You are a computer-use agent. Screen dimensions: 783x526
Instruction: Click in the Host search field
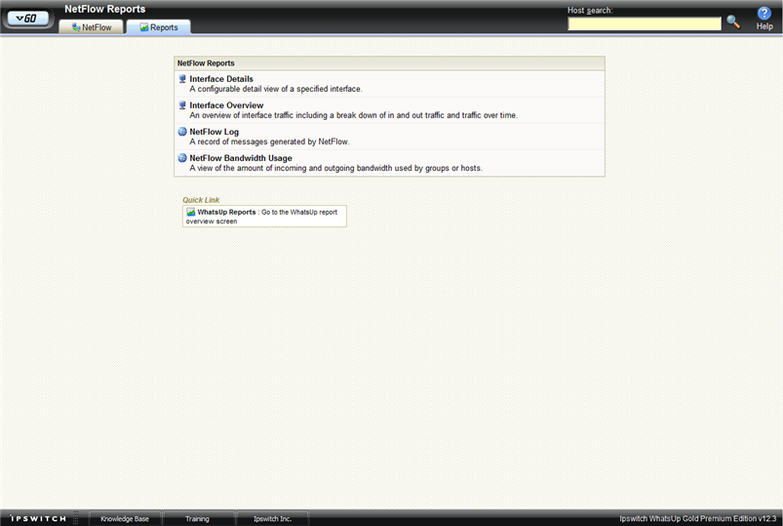(x=645, y=23)
